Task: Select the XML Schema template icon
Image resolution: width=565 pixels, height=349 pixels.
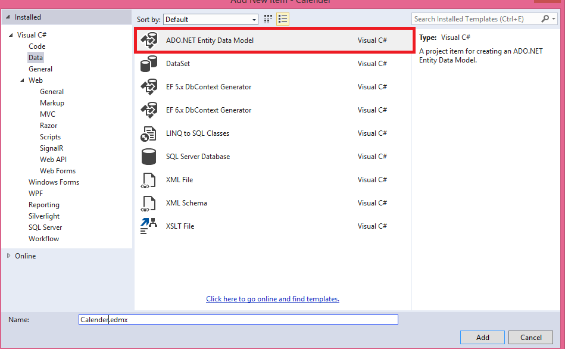Action: tap(148, 203)
